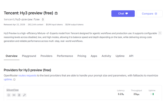Switch to the Playground tab

coord(29,56)
